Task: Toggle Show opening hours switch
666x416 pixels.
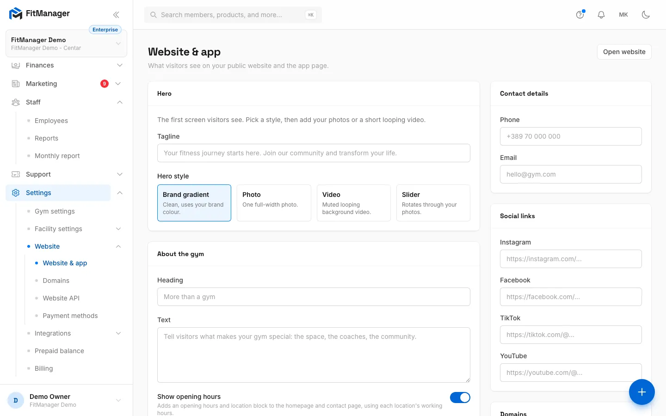Action: click(460, 398)
